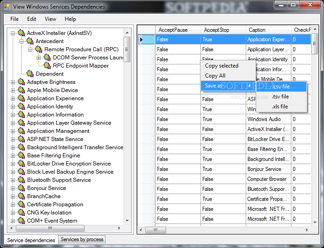This screenshot has width=324, height=248.
Task: Click the BranchCache gear icon
Action: 21,196
